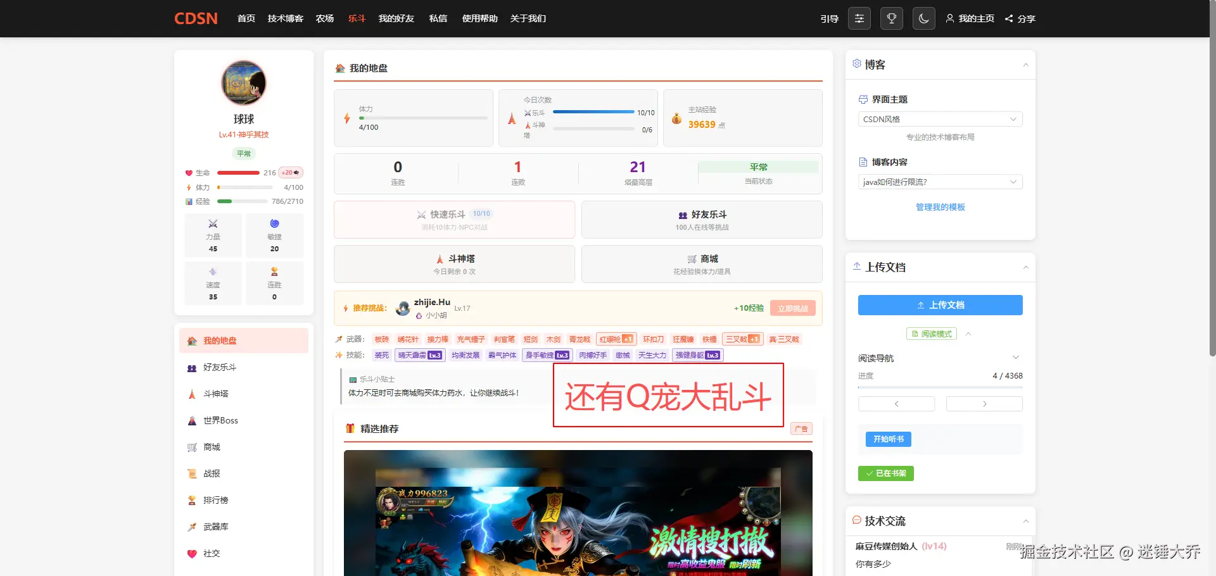Viewport: 1216px width, 576px height.
Task: Toggle the 已在书架 bookshelf button
Action: [886, 473]
